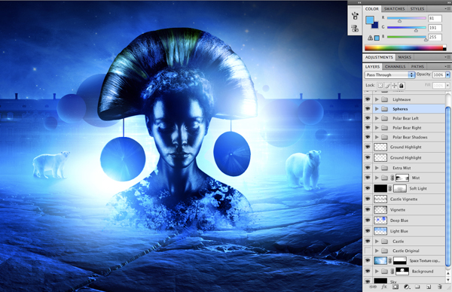Click the G channel slider track
This screenshot has height=292, width=452.
407,28
